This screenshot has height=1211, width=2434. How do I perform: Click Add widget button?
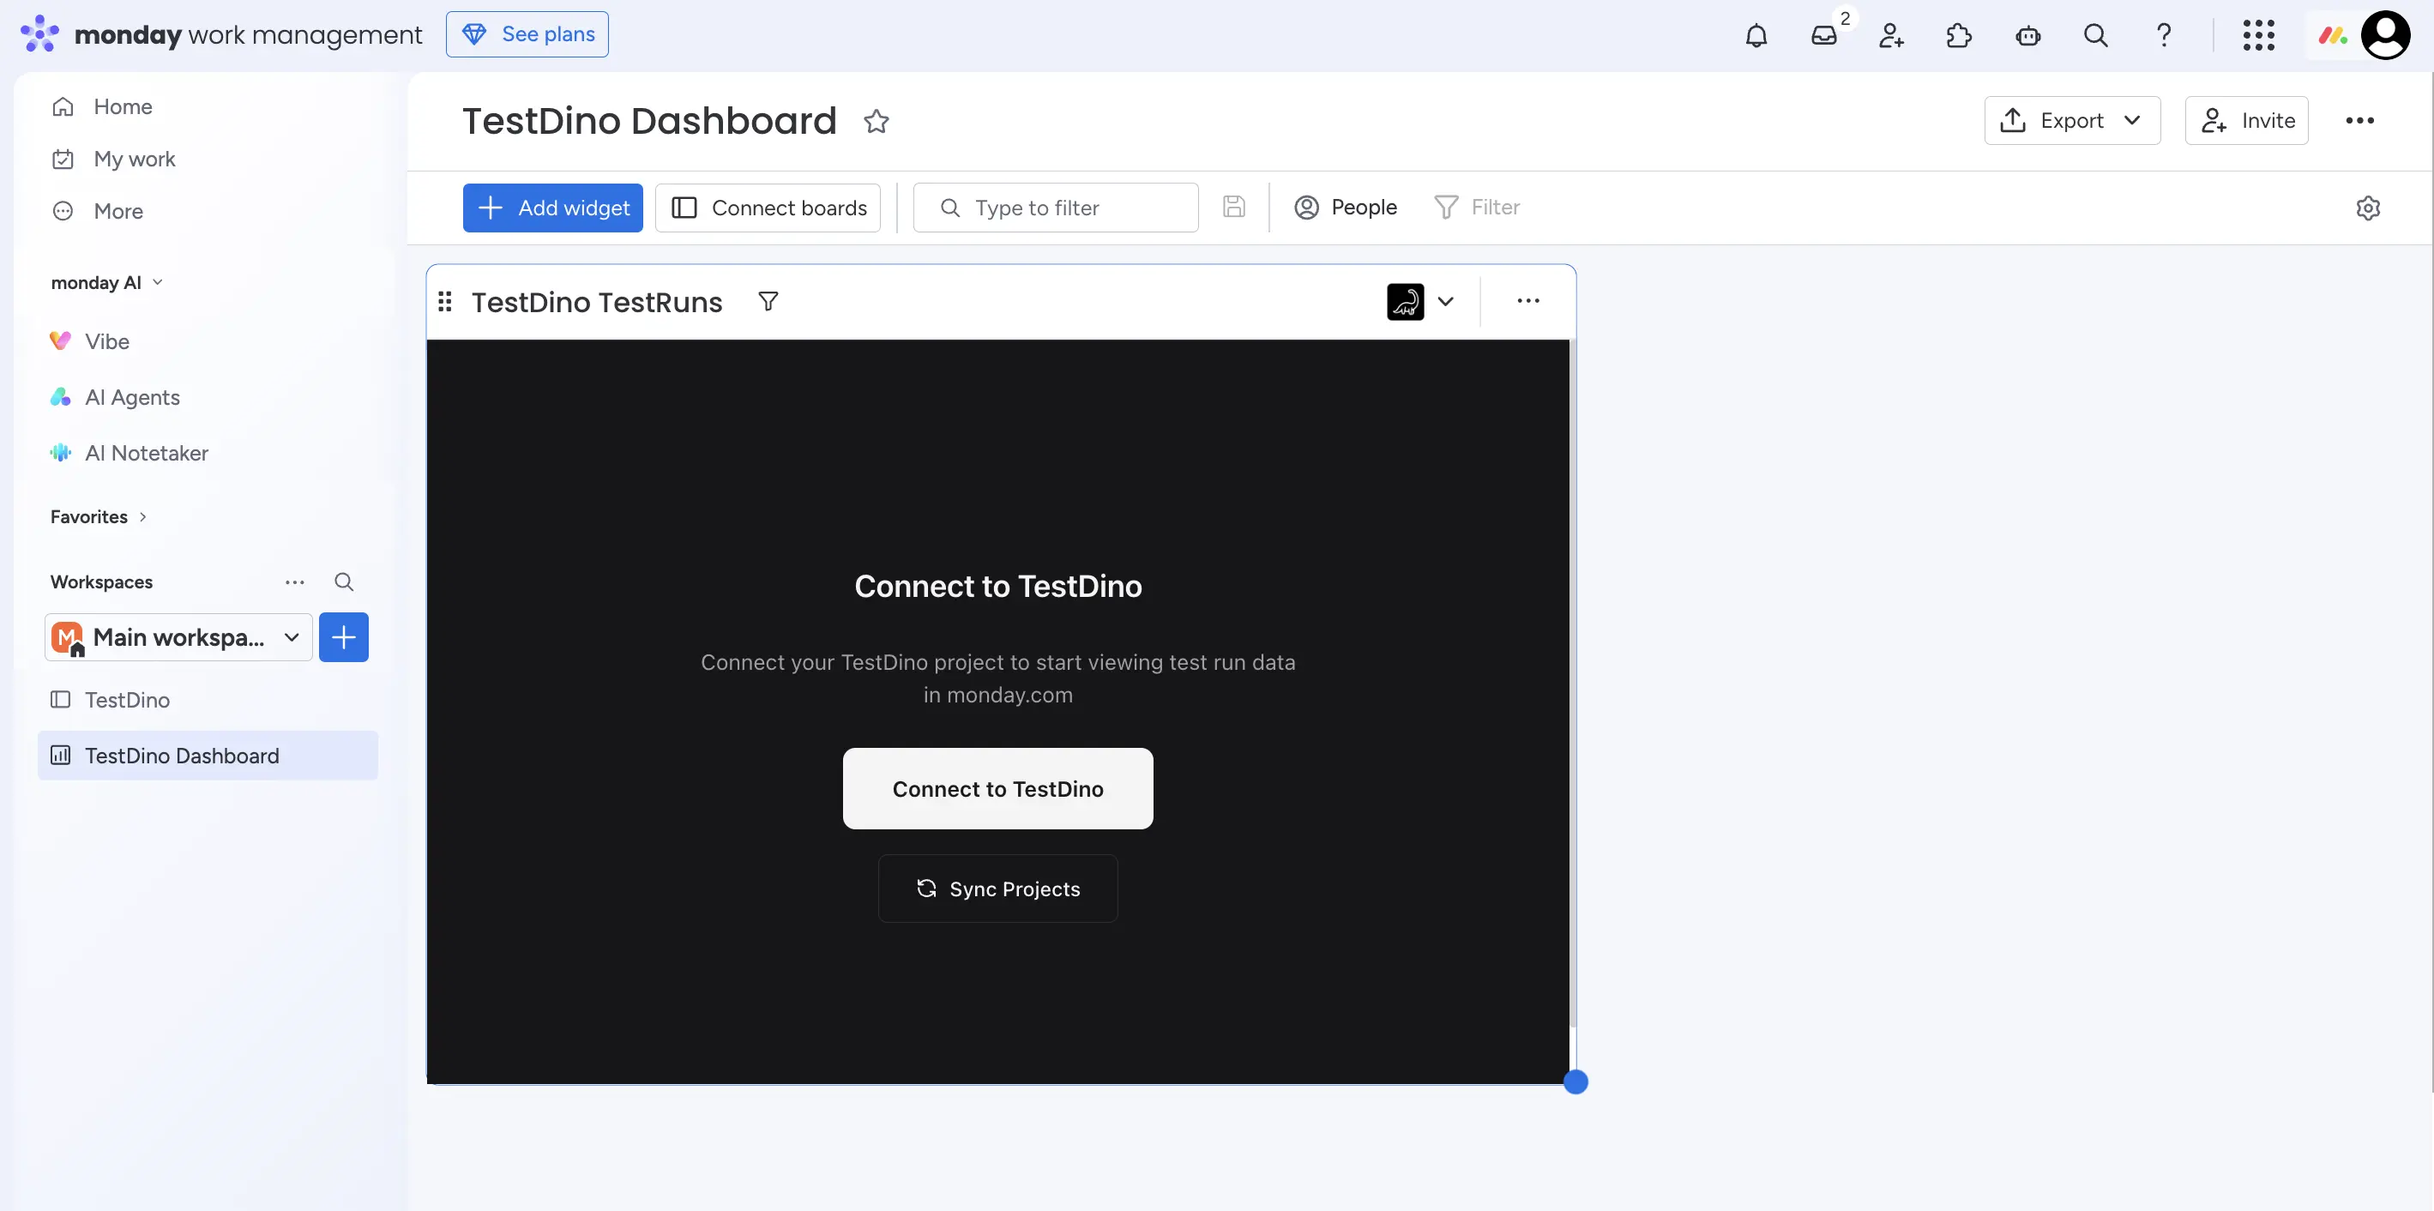[x=552, y=208]
